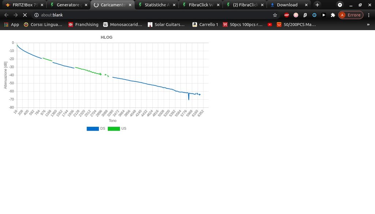Open the tab search dropdown button
The height and width of the screenshot is (214, 375).
point(340,5)
